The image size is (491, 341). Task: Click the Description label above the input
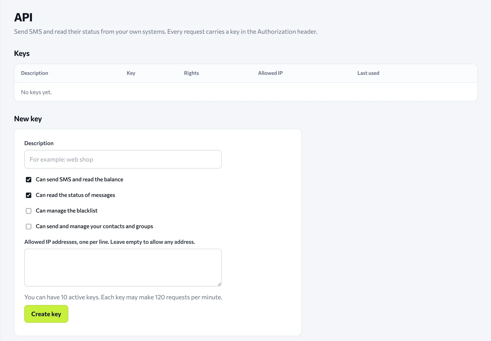39,143
